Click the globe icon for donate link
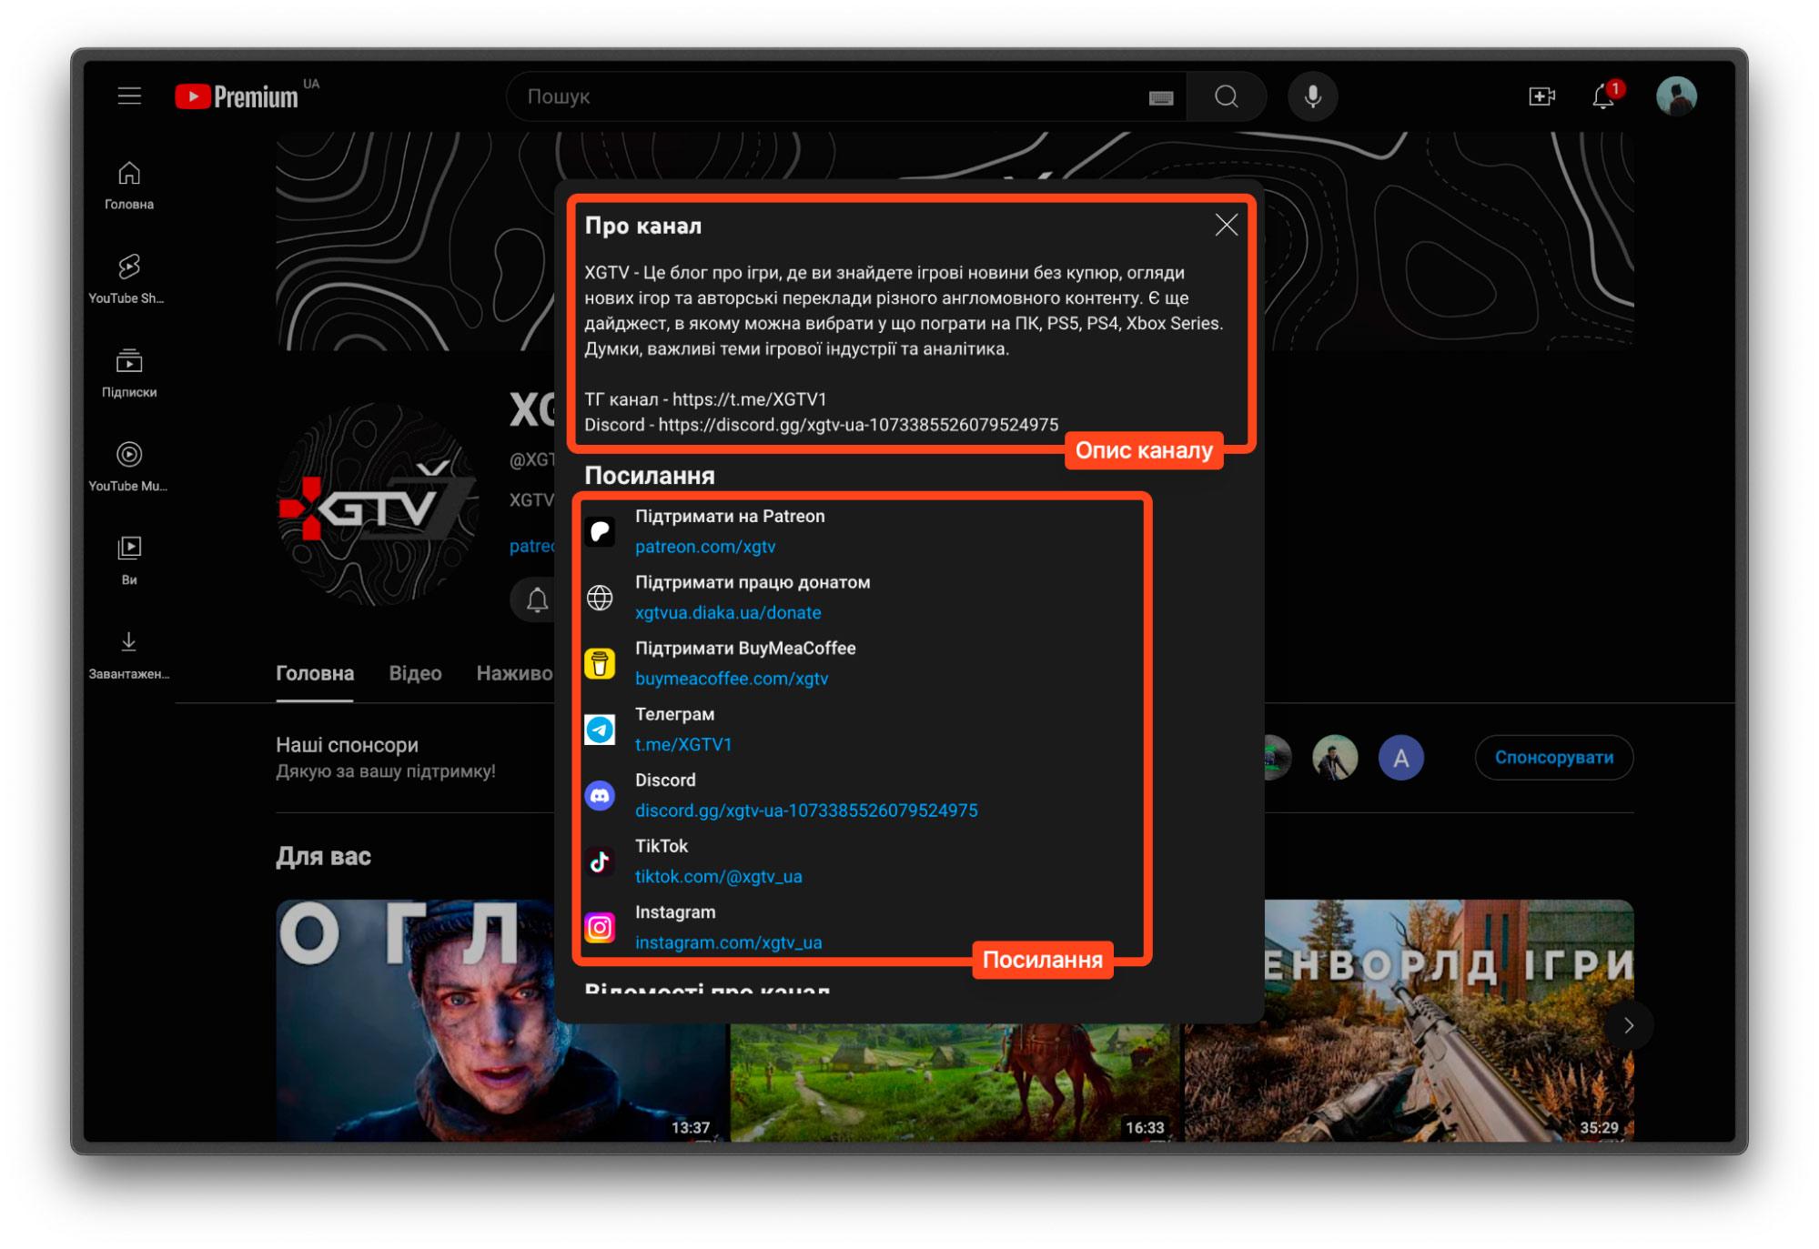 point(600,598)
